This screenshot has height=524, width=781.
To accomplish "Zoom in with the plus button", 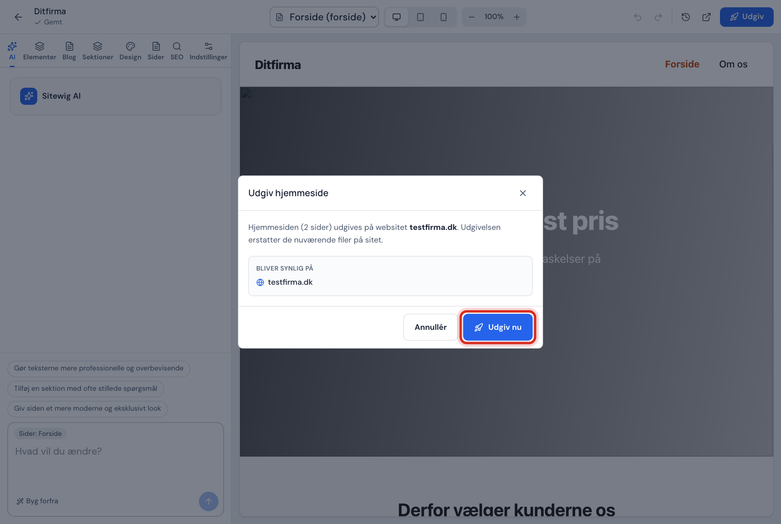I will point(517,17).
